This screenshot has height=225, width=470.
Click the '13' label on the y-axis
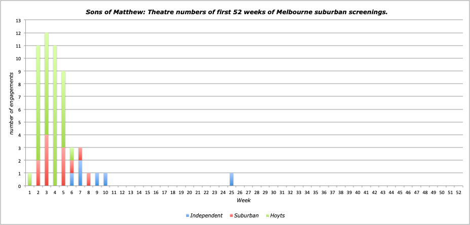pyautogui.click(x=19, y=20)
